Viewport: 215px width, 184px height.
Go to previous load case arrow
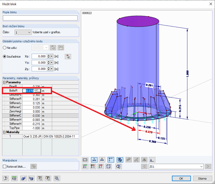[x=144, y=167]
